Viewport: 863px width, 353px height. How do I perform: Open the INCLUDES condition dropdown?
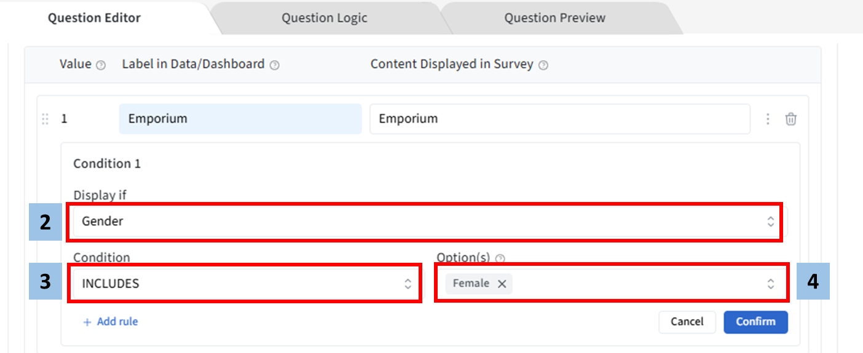245,284
